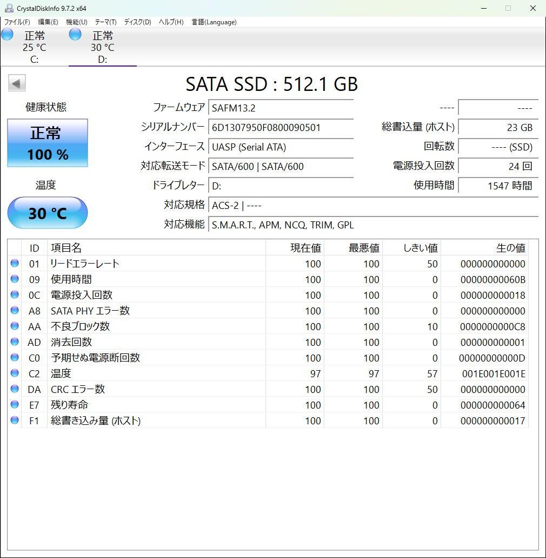Click status orb for AD 消去回数

click(15, 342)
